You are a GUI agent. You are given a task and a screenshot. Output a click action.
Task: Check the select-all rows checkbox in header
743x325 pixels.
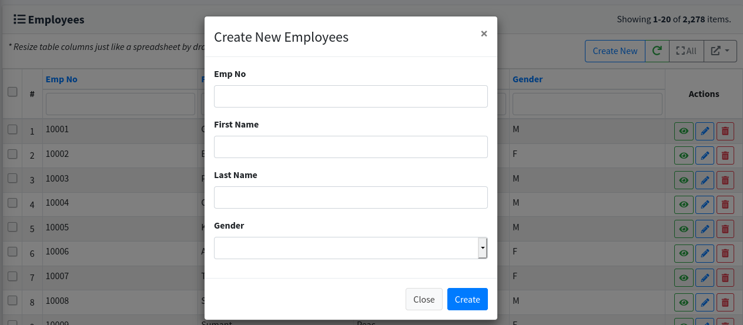click(12, 92)
